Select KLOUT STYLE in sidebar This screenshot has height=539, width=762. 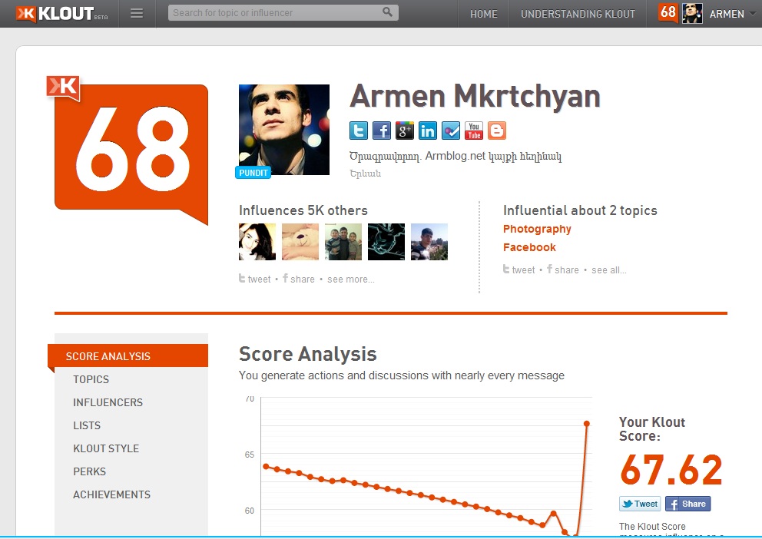pyautogui.click(x=106, y=448)
